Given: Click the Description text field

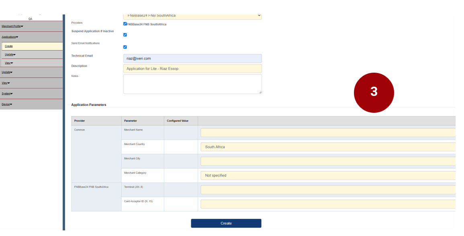Looking at the screenshot, I should 192,69.
